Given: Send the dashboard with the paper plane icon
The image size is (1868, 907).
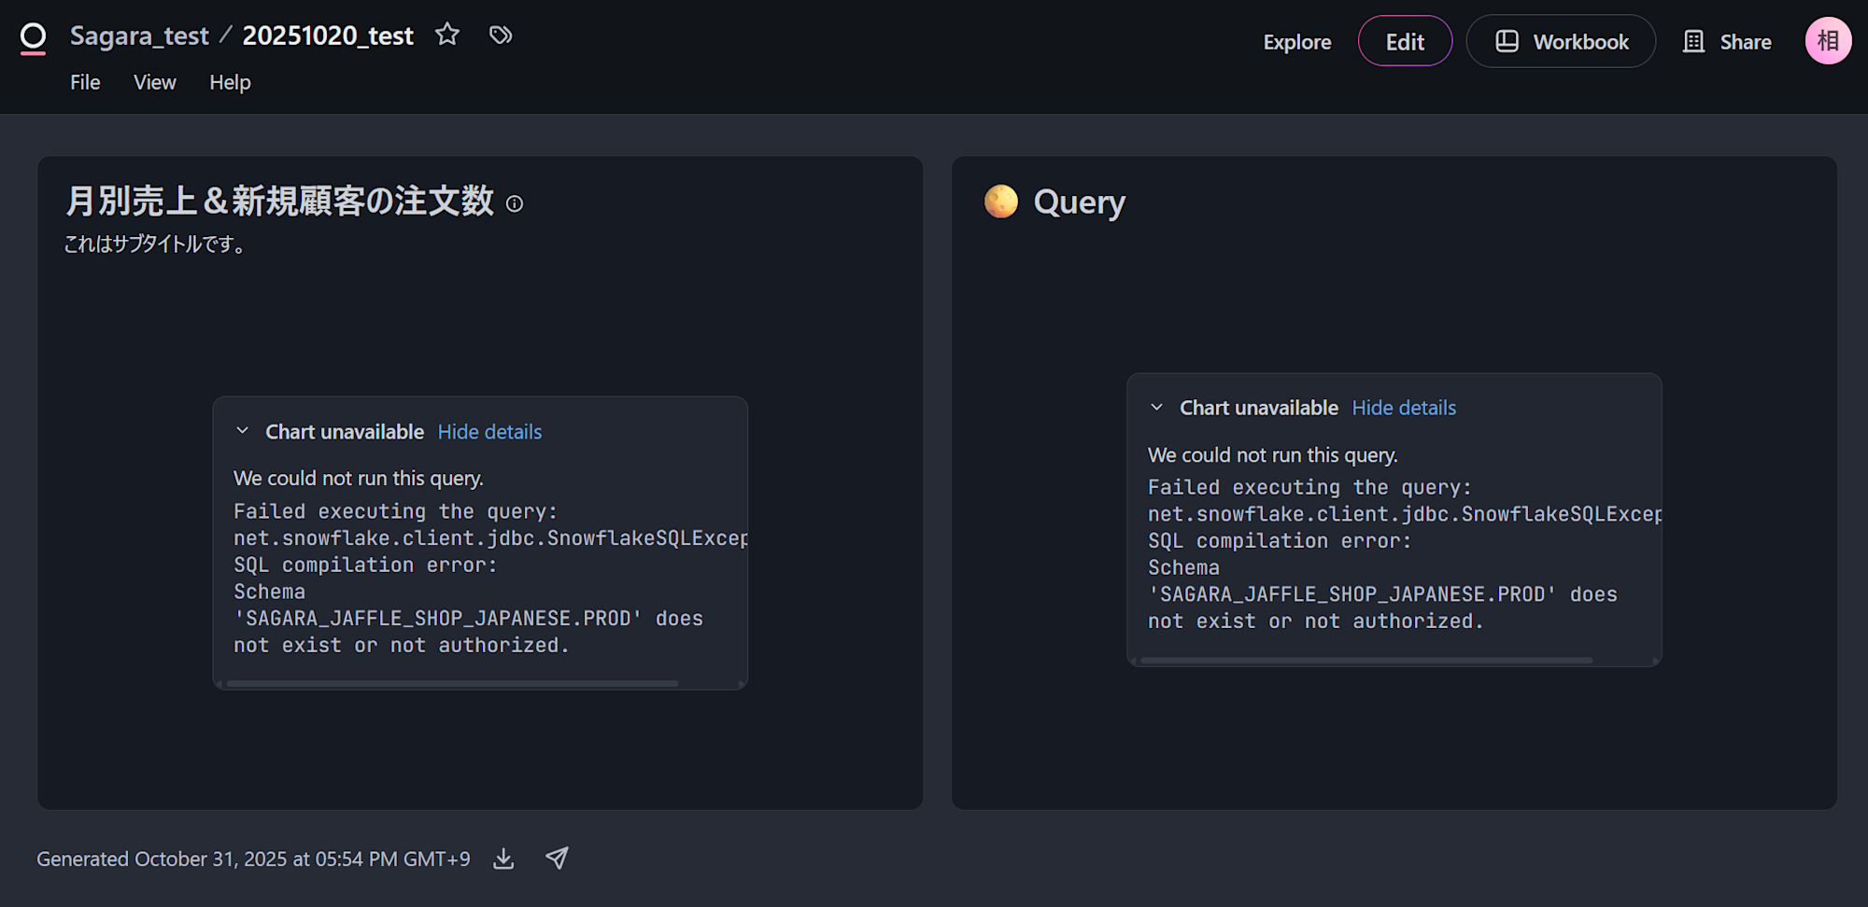Looking at the screenshot, I should tap(557, 858).
